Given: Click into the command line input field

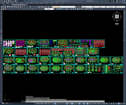Looking at the screenshot, I should pyautogui.click(x=65, y=102).
